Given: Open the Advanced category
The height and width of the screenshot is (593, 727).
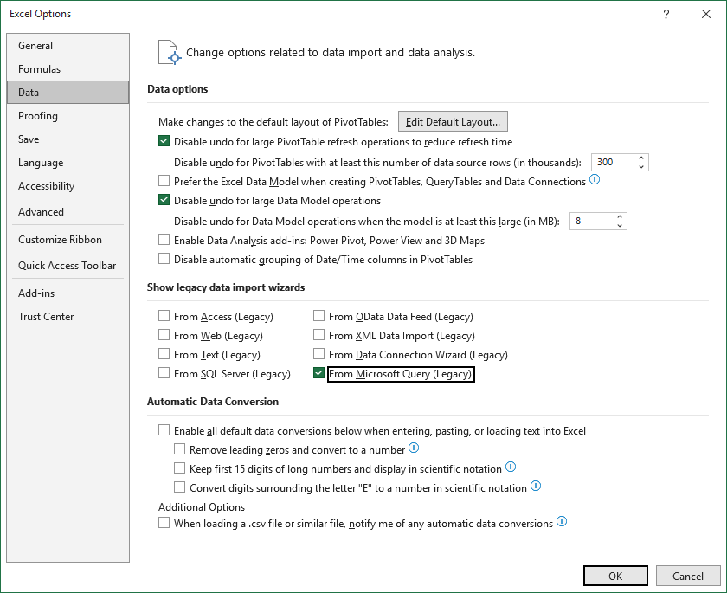Looking at the screenshot, I should click(x=41, y=212).
